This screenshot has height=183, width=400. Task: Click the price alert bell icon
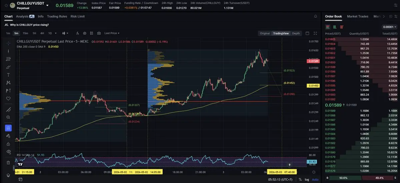(315, 16)
